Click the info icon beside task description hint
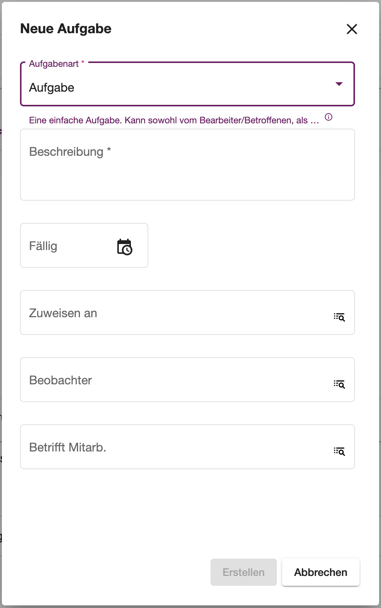Image resolution: width=381 pixels, height=608 pixels. coord(329,117)
